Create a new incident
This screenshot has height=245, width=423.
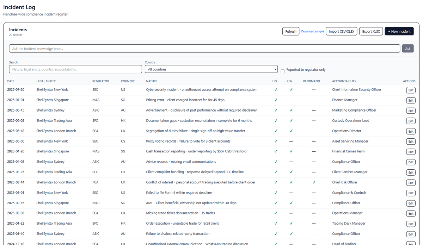pos(399,31)
